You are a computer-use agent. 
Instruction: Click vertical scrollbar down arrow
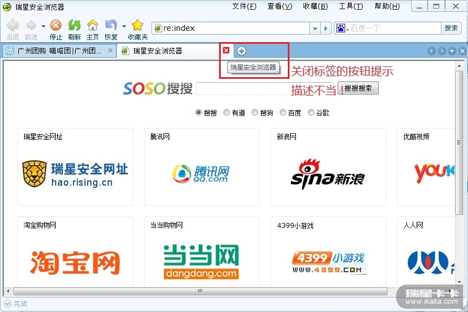tap(459, 282)
